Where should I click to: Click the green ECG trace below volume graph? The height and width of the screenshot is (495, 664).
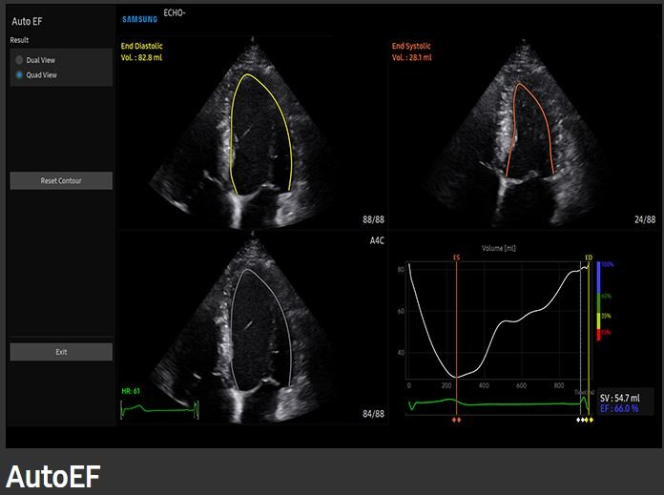(x=498, y=404)
